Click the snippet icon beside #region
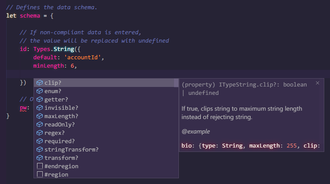Screen dimensions: 330x184 click(40, 175)
